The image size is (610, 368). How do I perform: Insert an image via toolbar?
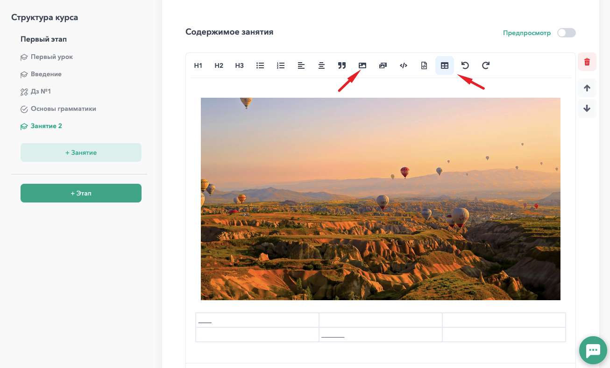click(x=362, y=65)
